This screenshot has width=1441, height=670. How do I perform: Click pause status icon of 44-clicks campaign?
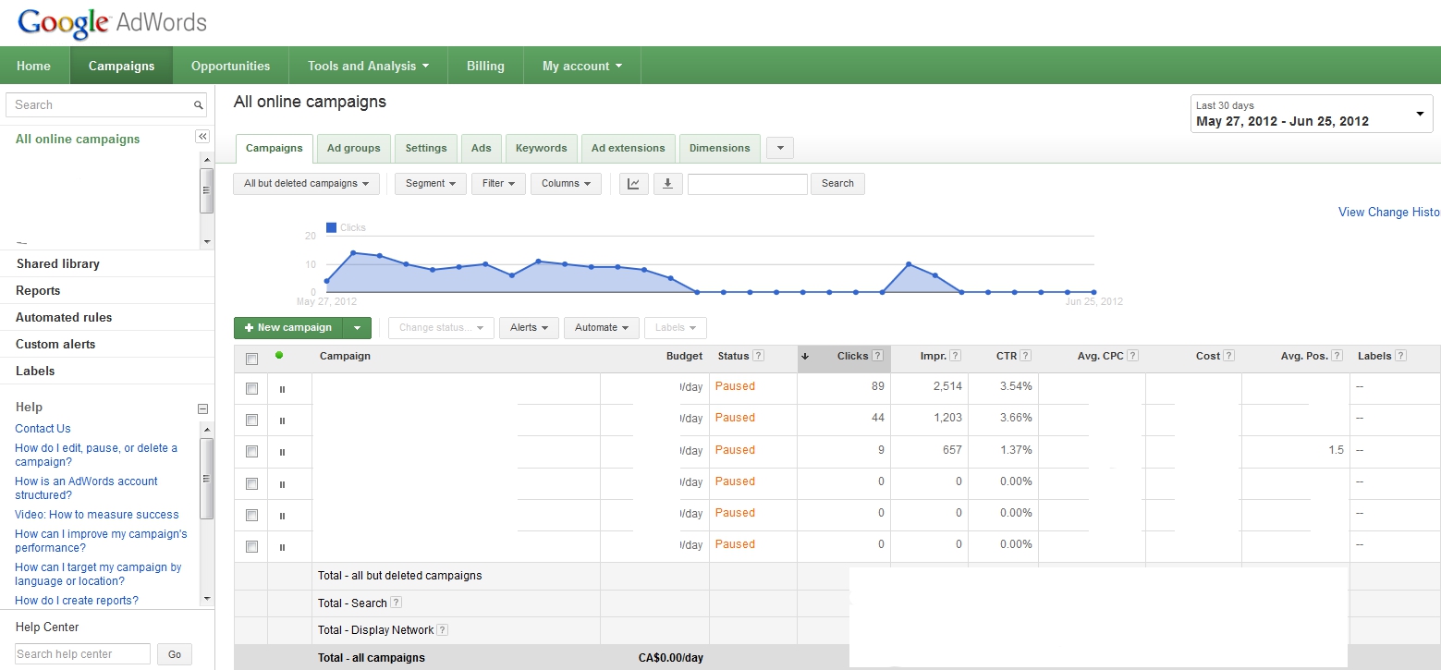[282, 420]
